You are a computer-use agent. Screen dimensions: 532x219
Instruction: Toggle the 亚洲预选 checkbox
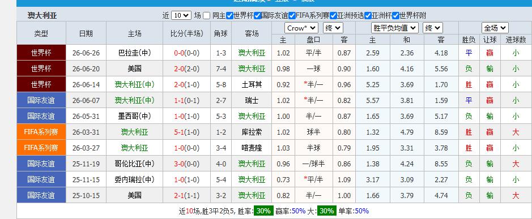coord(334,15)
